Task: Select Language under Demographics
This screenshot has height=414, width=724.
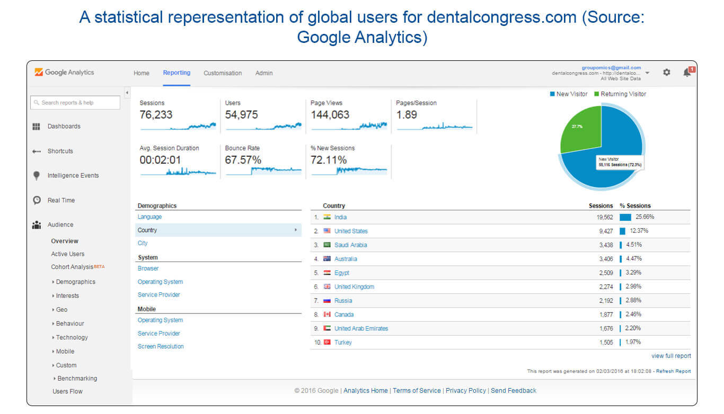Action: 149,217
